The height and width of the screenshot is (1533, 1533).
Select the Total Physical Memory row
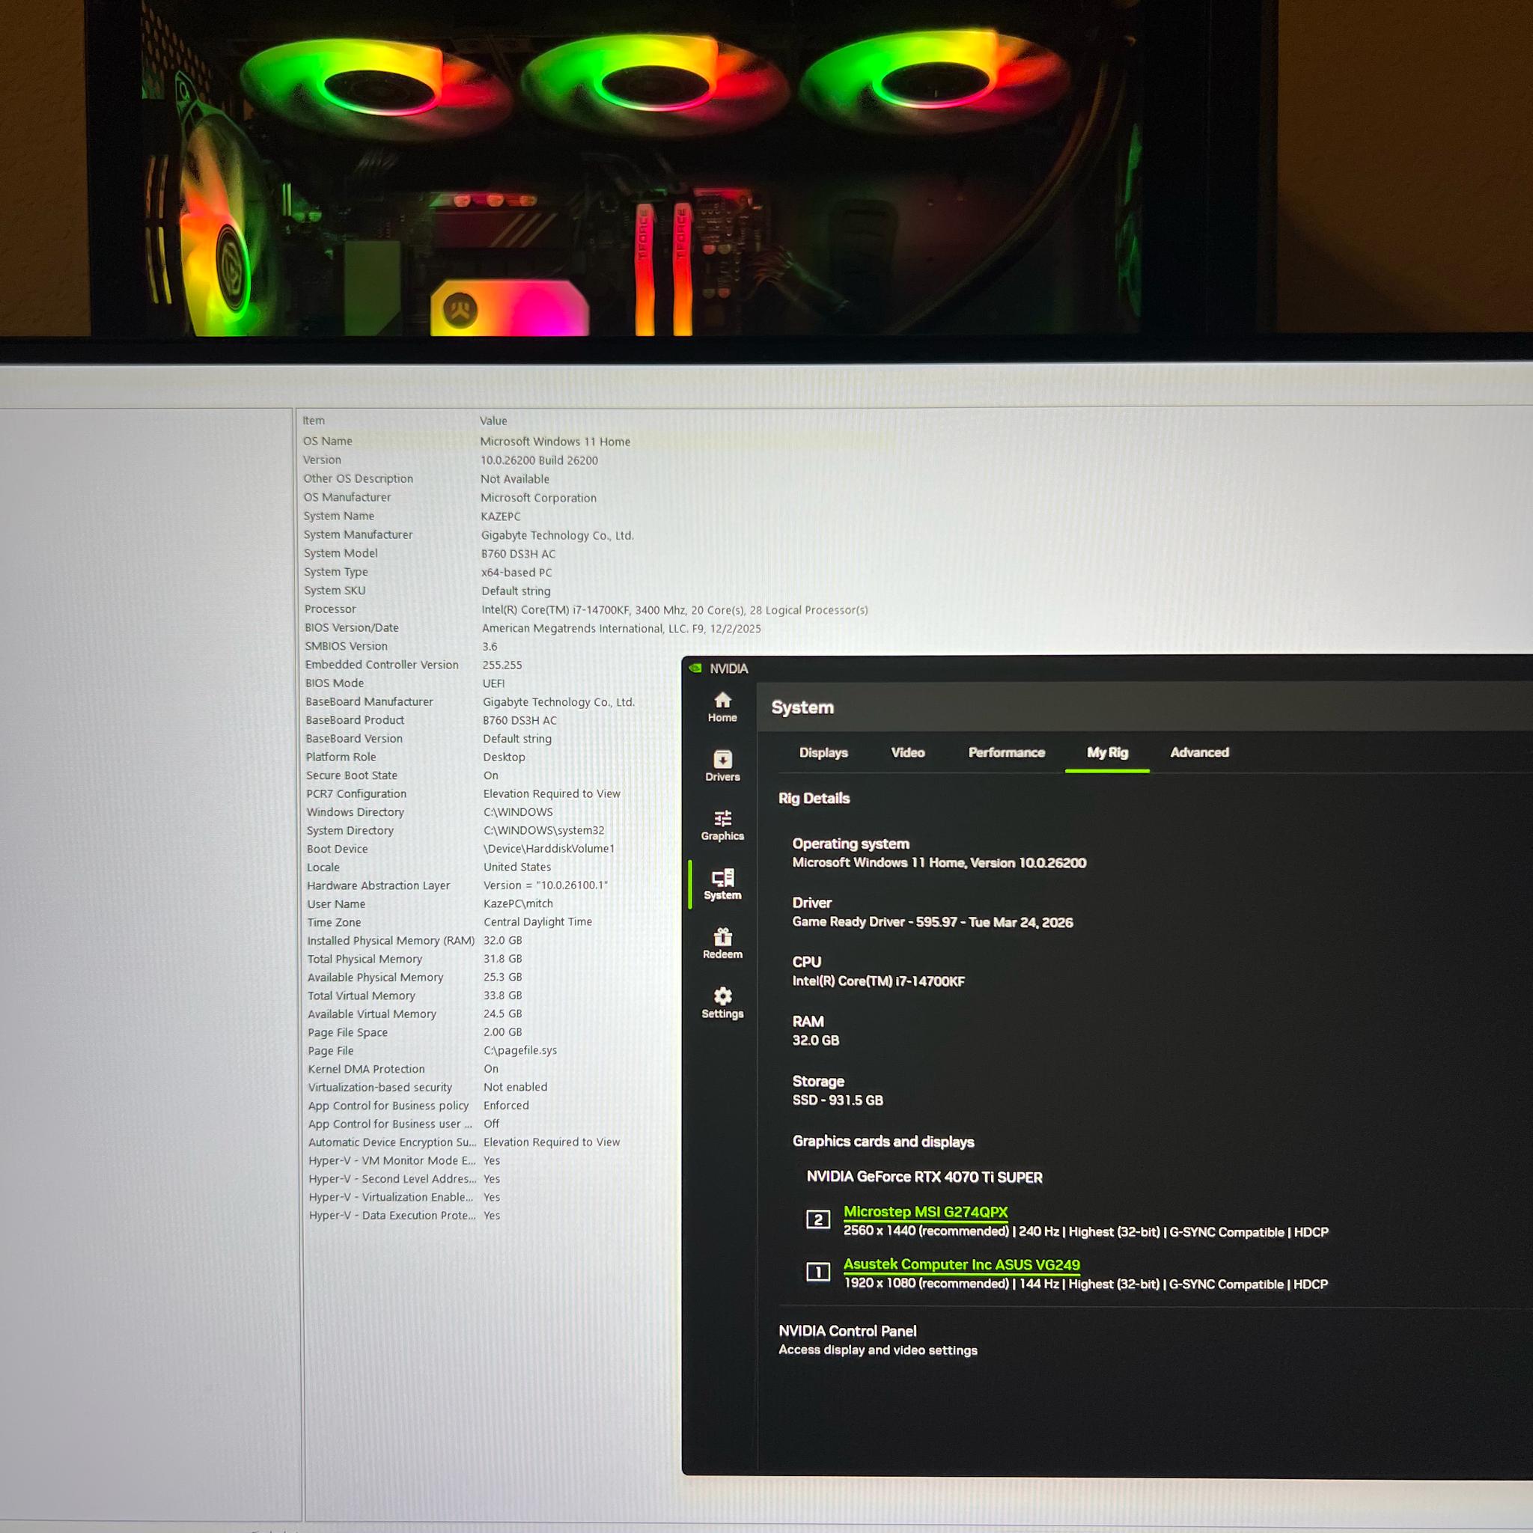(415, 959)
